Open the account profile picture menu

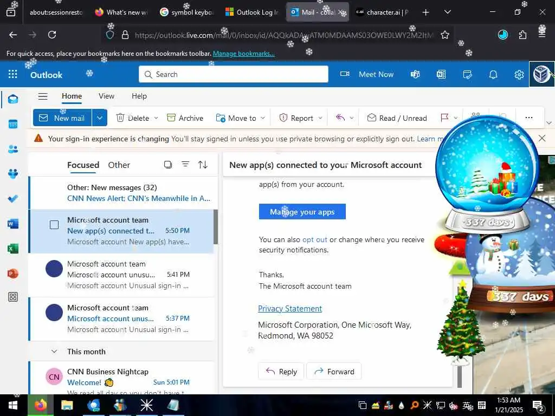pos(541,74)
